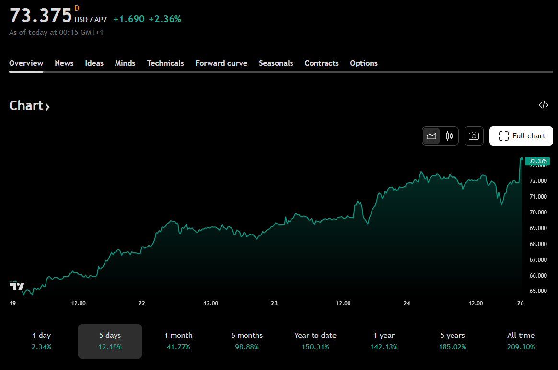The width and height of the screenshot is (558, 370).
Task: Switch to area chart style icon
Action: pos(431,136)
